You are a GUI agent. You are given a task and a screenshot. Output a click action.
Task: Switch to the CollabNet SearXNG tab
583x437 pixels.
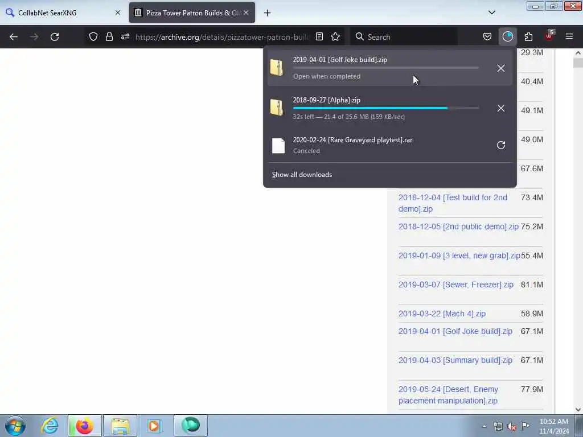[63, 13]
